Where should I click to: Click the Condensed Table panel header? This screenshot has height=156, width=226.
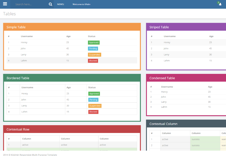pos(186,78)
